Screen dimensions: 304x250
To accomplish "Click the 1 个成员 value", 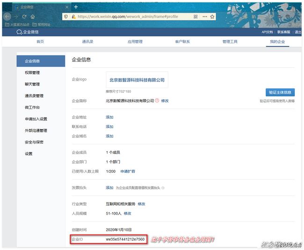I will point(113,153).
